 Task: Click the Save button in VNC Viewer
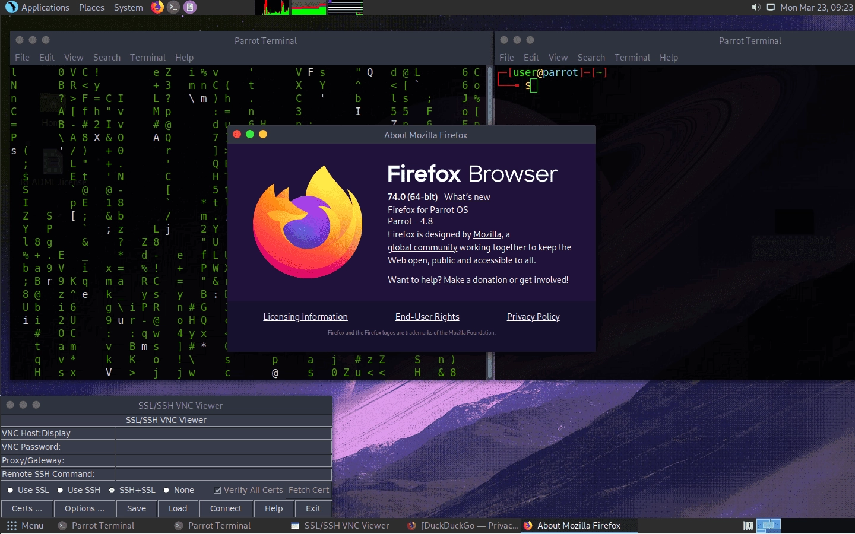point(137,508)
